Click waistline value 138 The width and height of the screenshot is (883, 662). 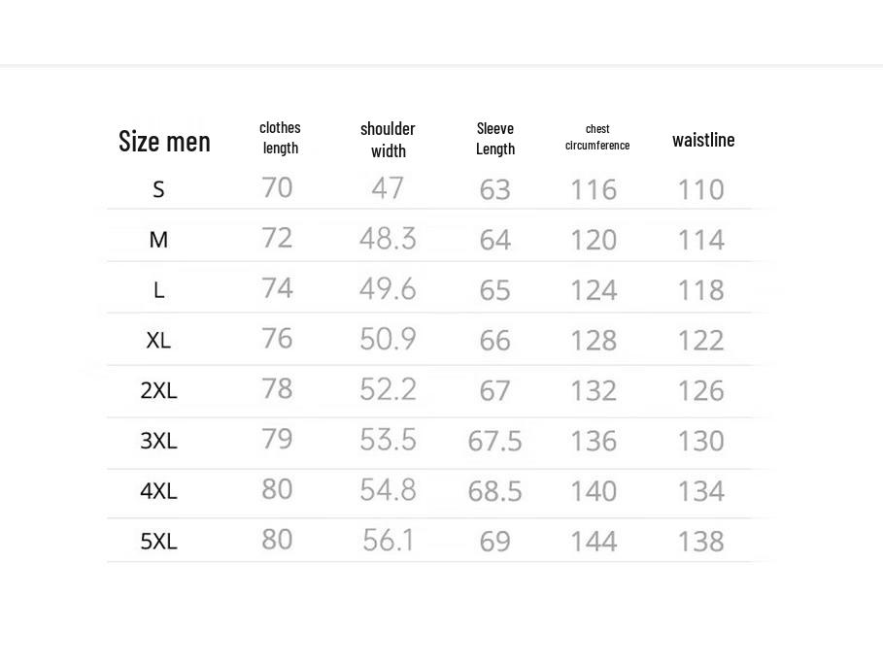700,541
